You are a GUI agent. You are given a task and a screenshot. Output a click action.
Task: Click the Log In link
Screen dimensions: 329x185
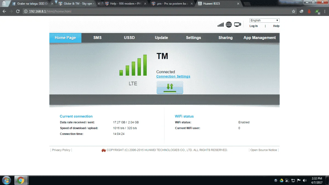(254, 26)
